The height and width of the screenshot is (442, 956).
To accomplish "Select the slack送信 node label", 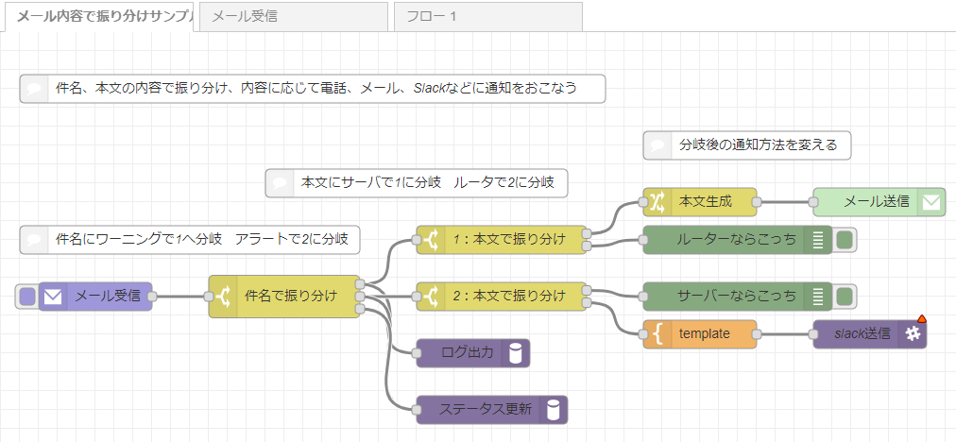I will point(862,334).
